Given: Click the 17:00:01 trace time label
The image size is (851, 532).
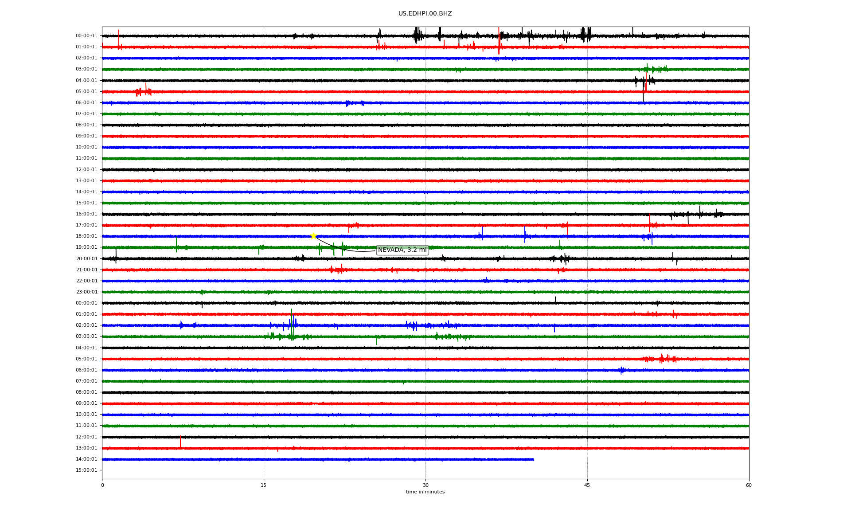Looking at the screenshot, I should pos(86,225).
